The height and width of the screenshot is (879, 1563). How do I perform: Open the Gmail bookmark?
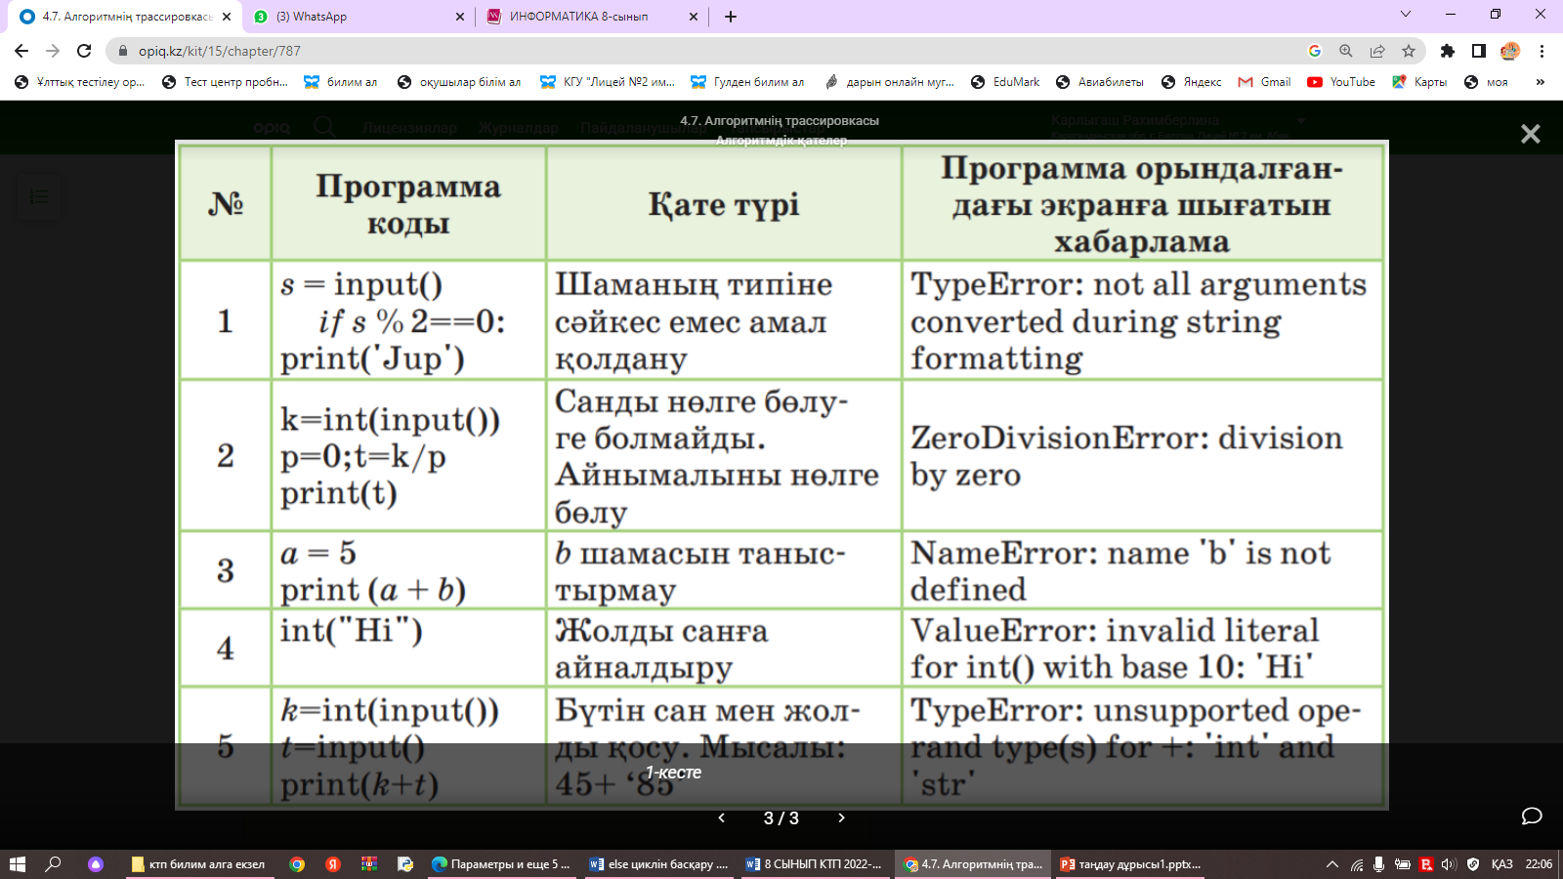pyautogui.click(x=1265, y=82)
